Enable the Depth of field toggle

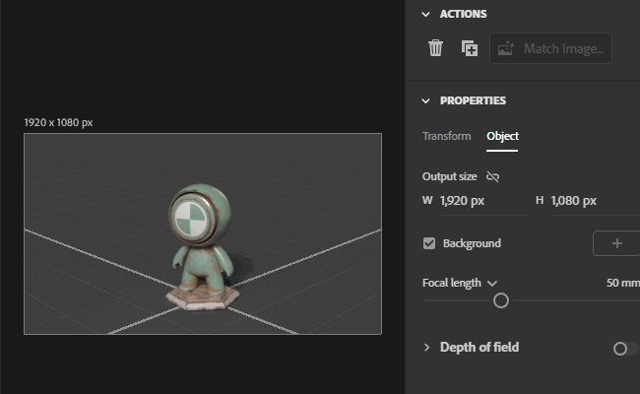pyautogui.click(x=625, y=349)
